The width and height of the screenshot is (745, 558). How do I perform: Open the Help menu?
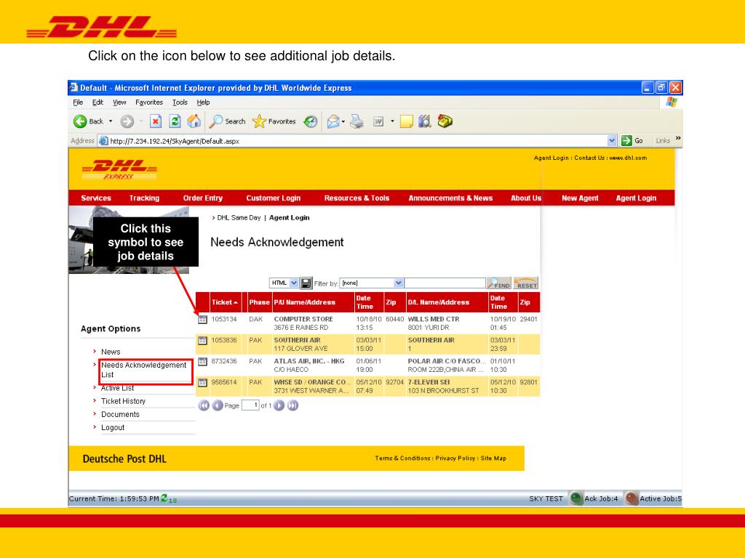point(204,102)
